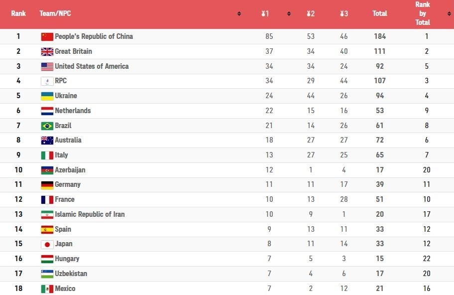Sort gold medals using arrow after gold column
The width and height of the screenshot is (454, 295).
point(289,14)
